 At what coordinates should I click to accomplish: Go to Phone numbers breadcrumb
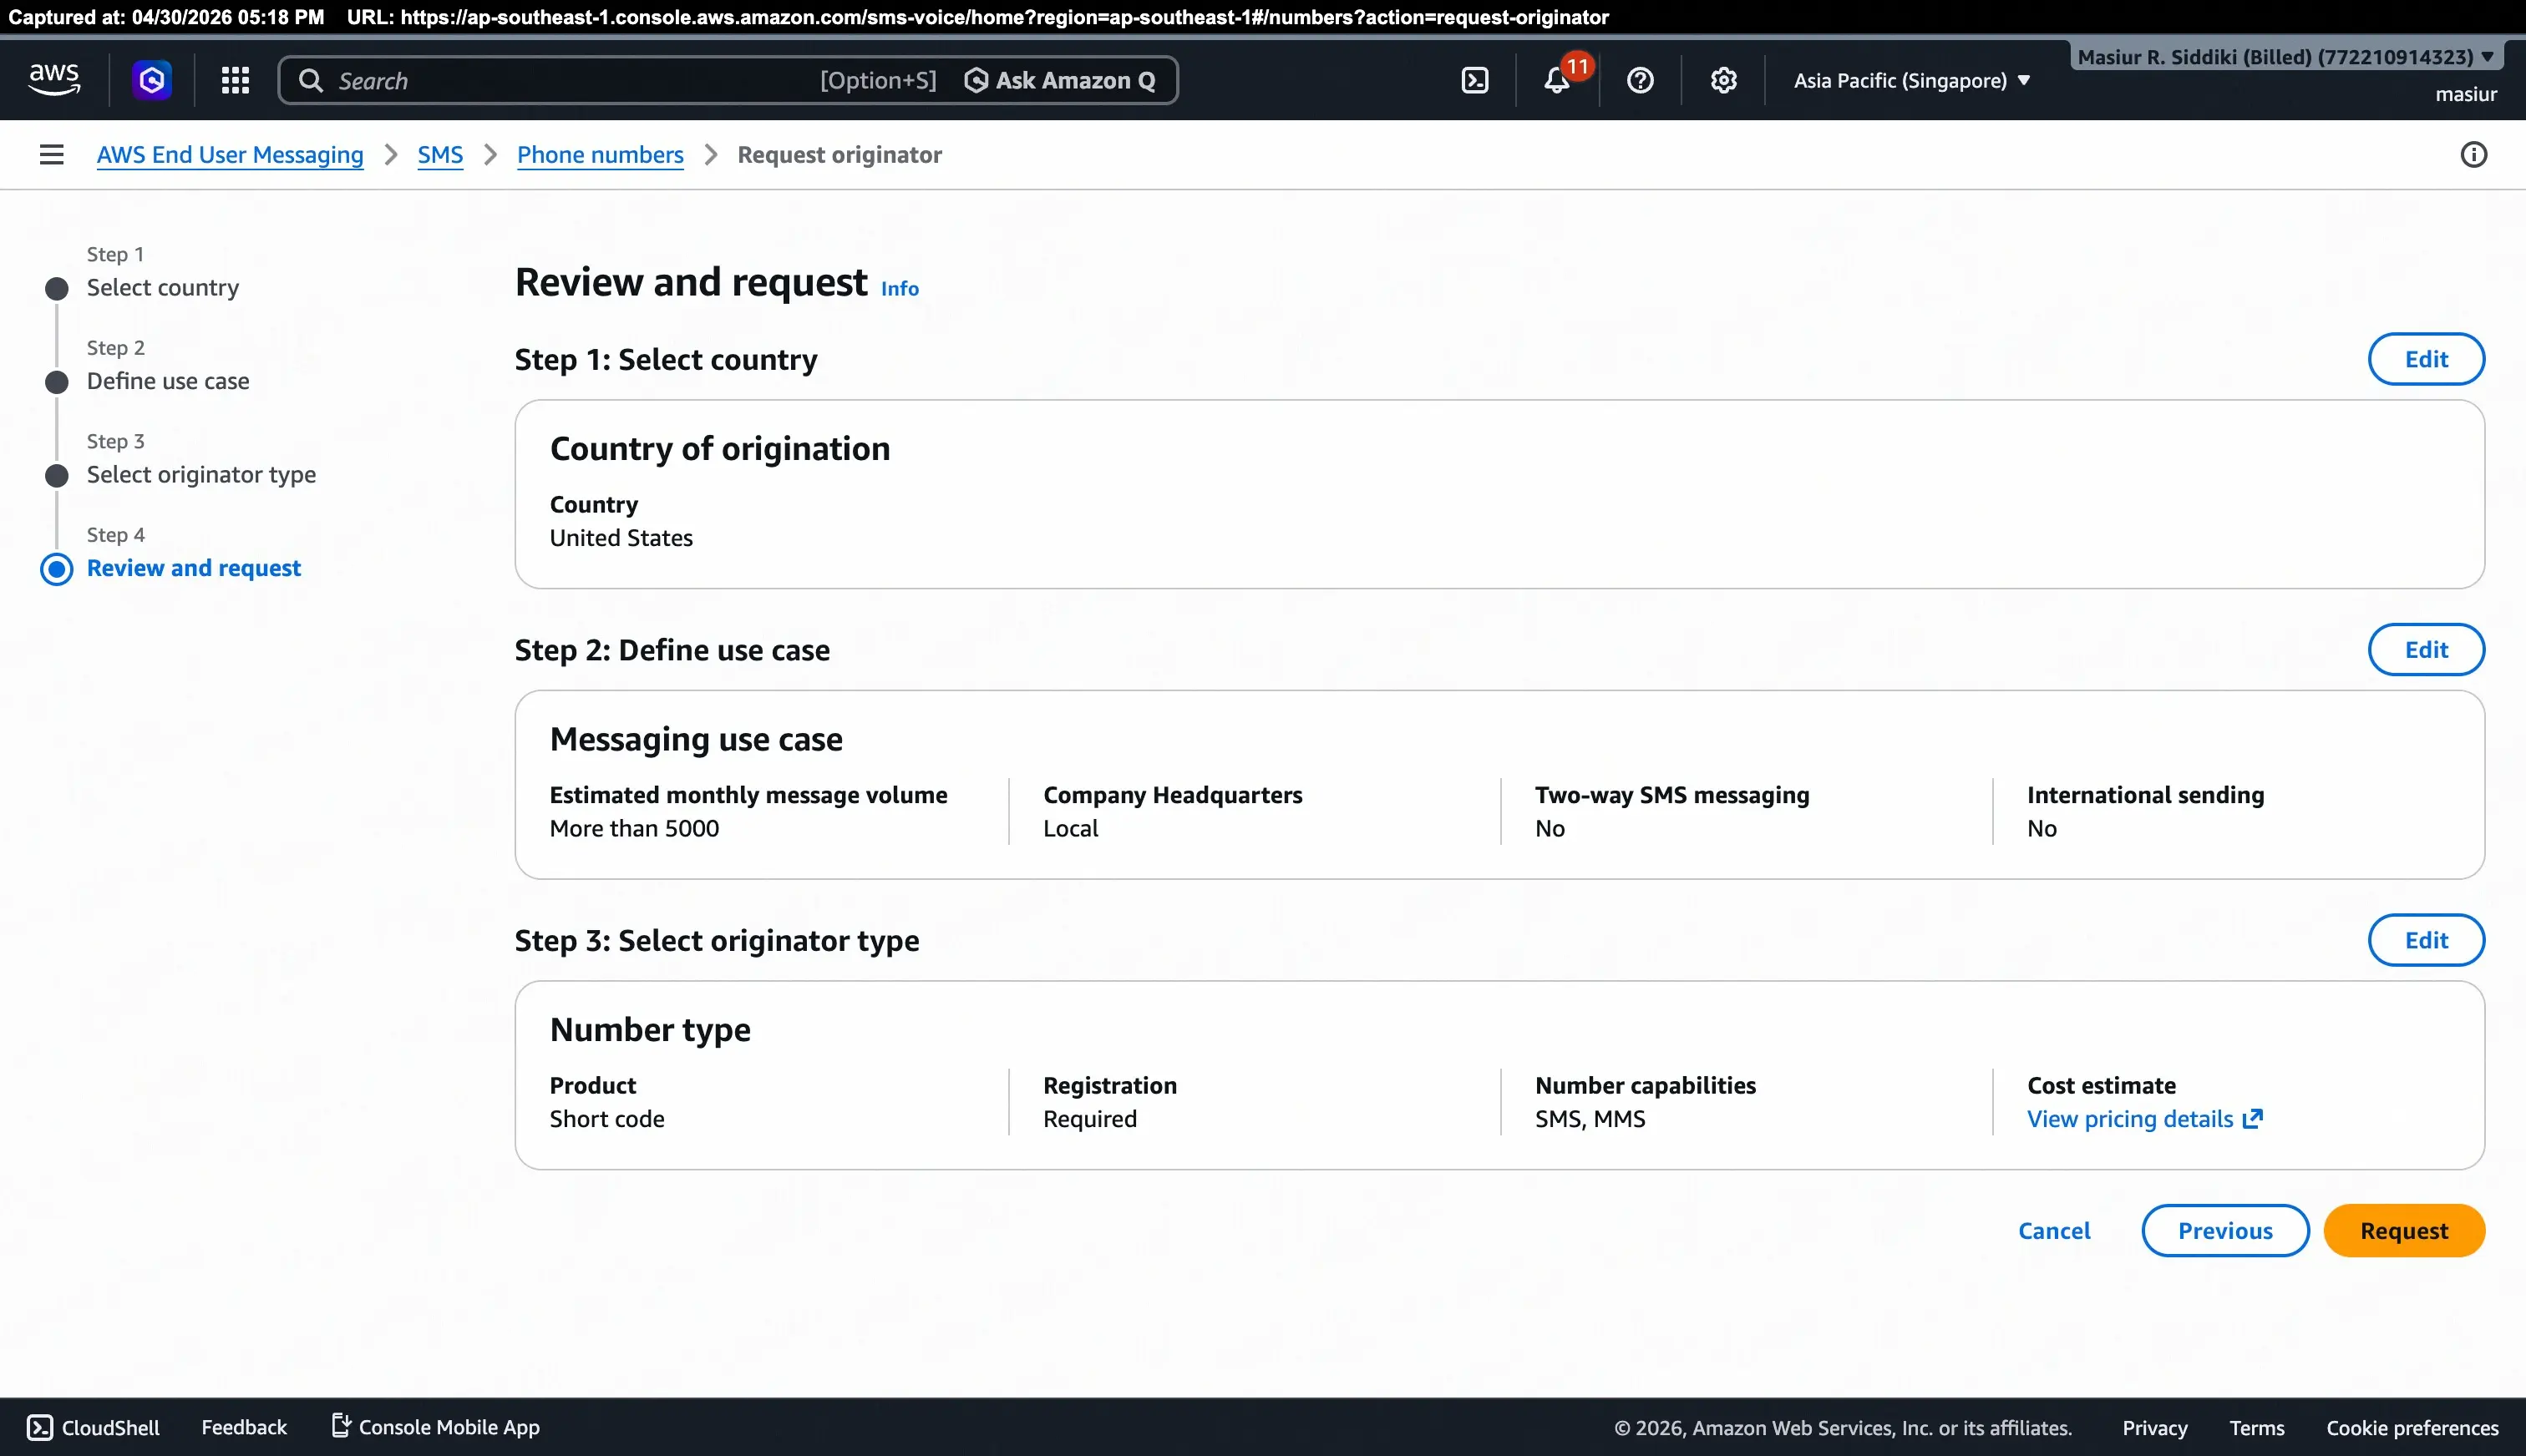[601, 155]
